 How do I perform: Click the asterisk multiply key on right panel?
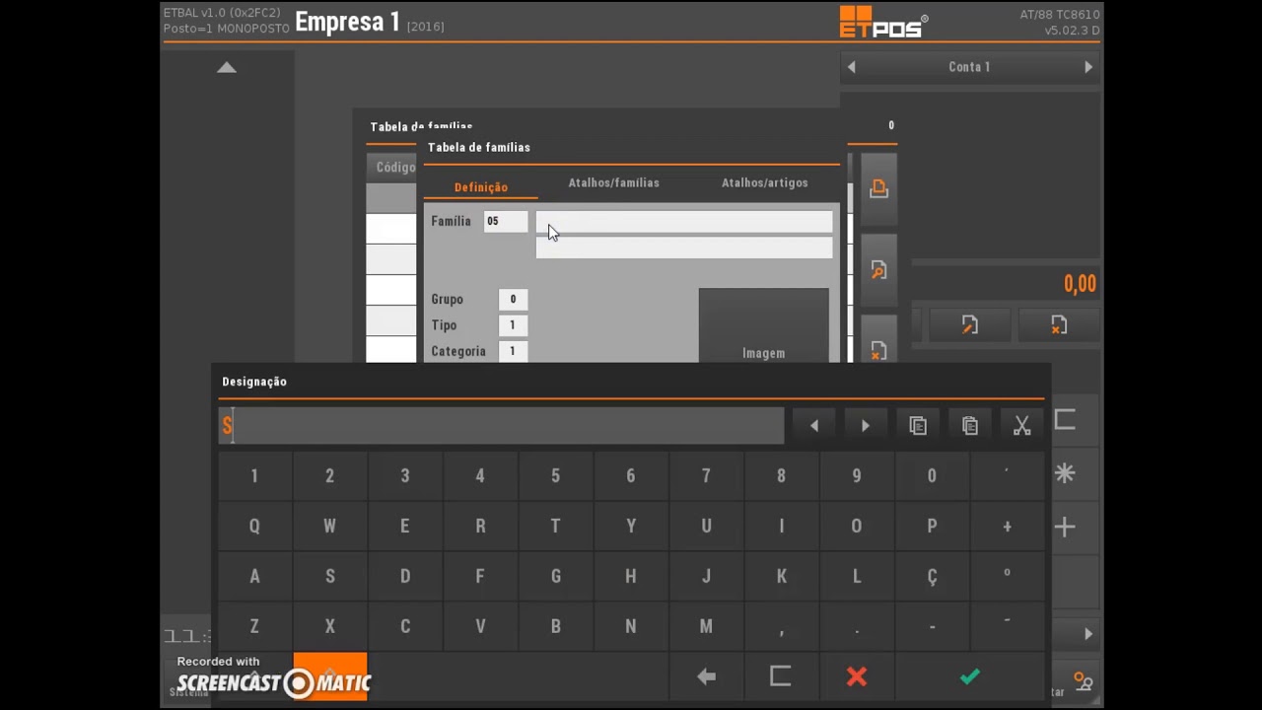click(x=1065, y=473)
